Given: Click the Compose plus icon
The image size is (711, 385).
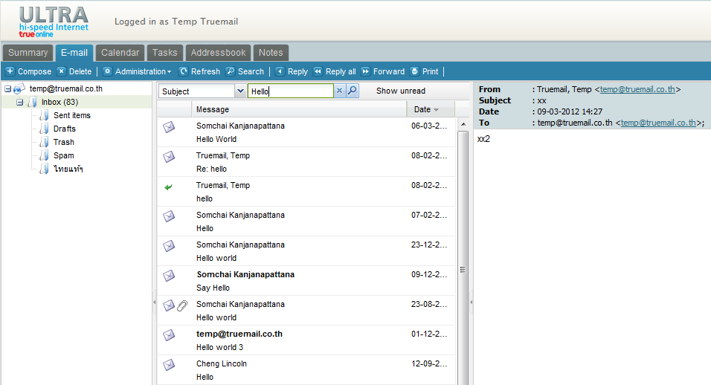Looking at the screenshot, I should click(x=10, y=71).
